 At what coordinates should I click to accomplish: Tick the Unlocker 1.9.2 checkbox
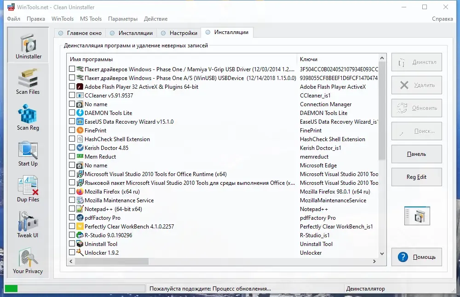coord(72,252)
